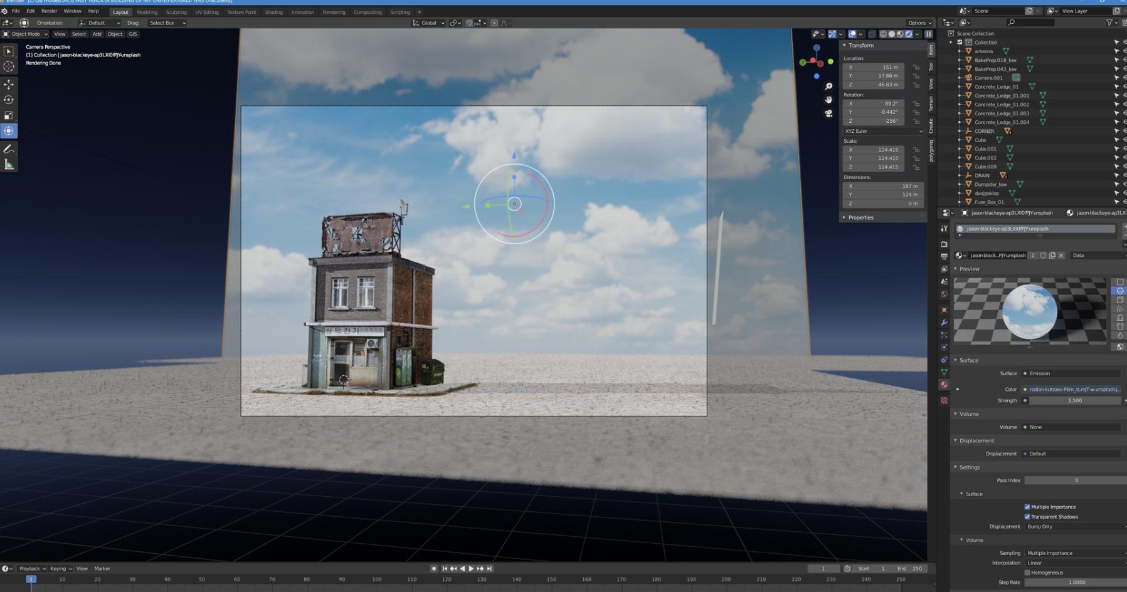Viewport: 1127px width, 592px height.
Task: Switch viewport to rendered shading mode
Action: pyautogui.click(x=909, y=34)
